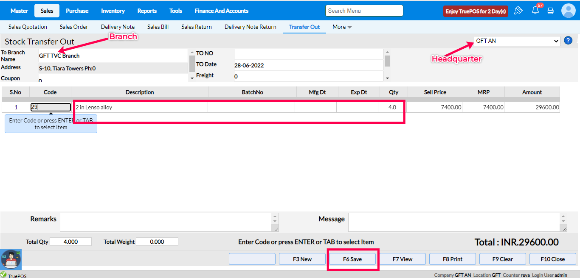Click Remarks box scroll arrows
The image size is (580, 278).
(275, 219)
